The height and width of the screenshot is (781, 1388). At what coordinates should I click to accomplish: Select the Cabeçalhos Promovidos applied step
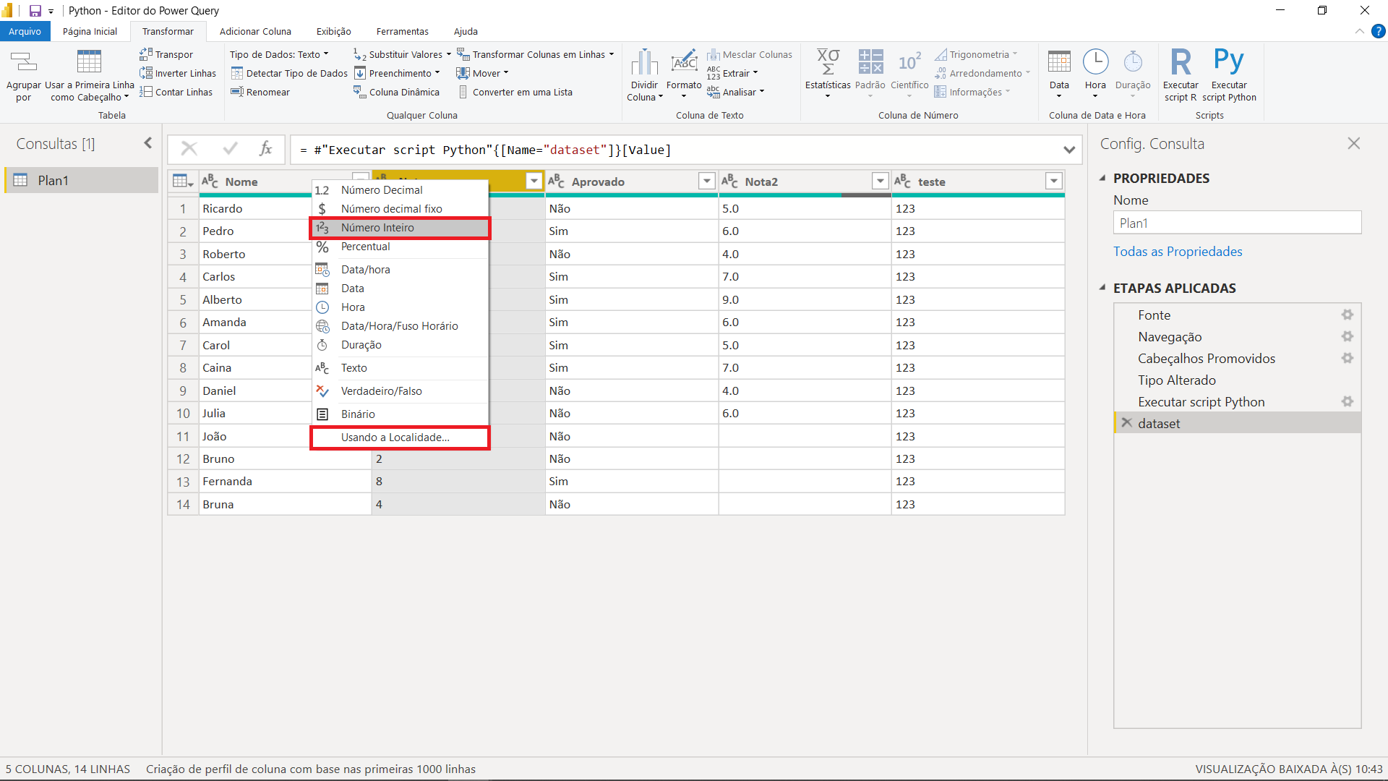click(1206, 359)
